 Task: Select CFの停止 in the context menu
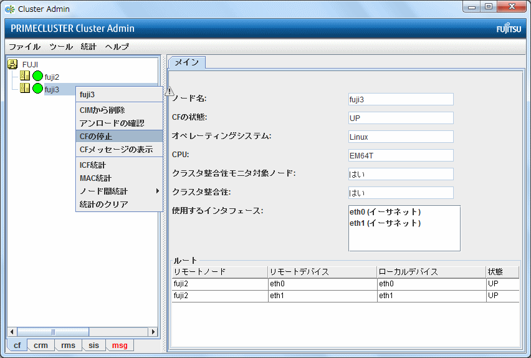coord(119,137)
